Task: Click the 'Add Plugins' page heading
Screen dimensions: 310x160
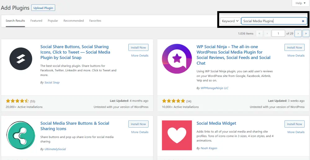Action: 15,8
